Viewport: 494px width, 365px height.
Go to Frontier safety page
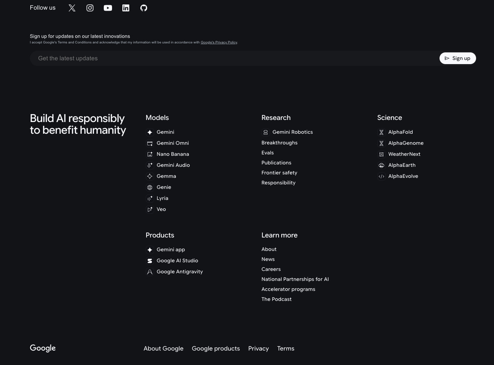tap(279, 173)
